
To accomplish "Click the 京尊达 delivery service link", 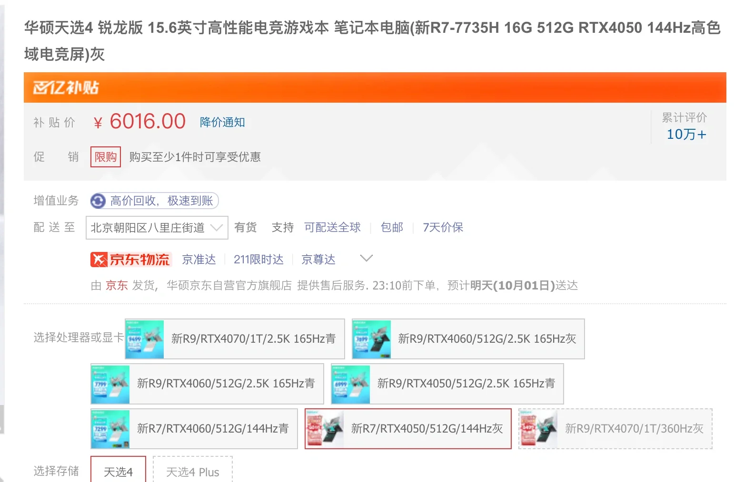I will point(318,260).
